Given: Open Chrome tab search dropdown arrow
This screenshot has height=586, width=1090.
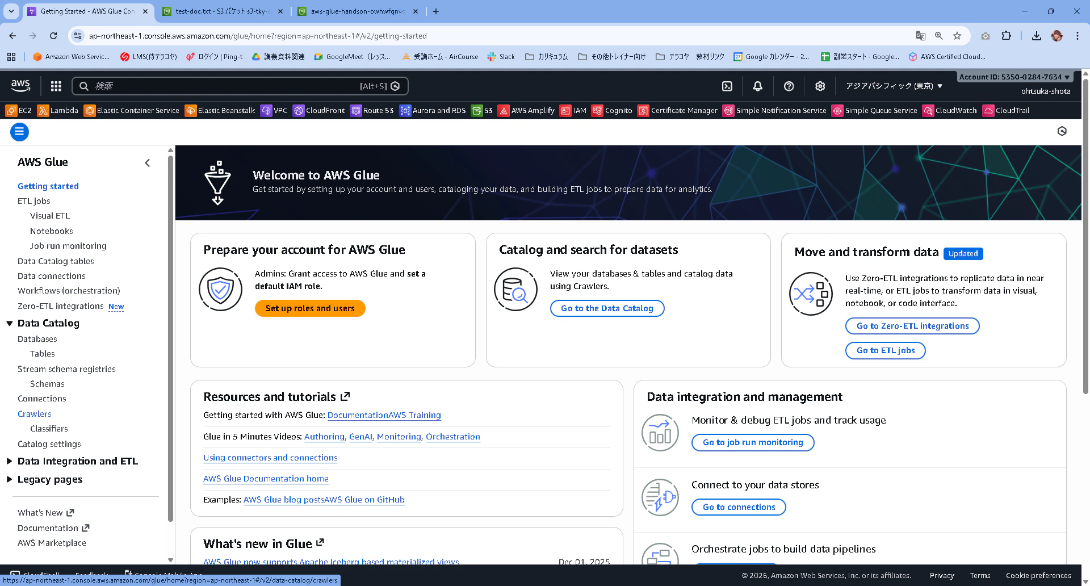Looking at the screenshot, I should (x=11, y=11).
